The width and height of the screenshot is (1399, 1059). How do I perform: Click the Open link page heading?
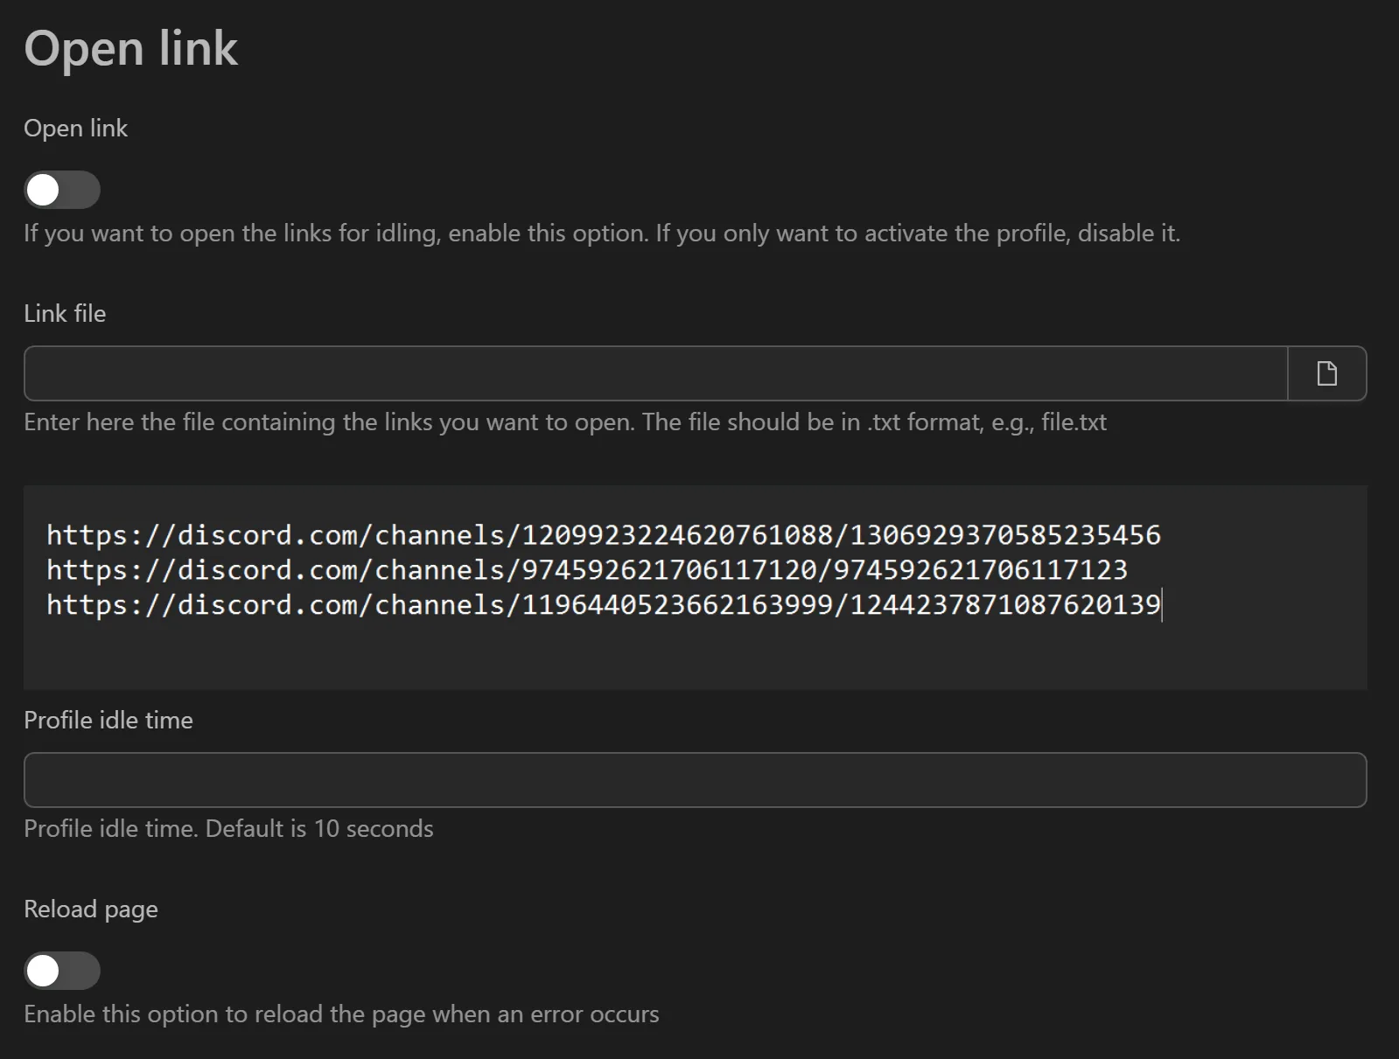point(131,48)
